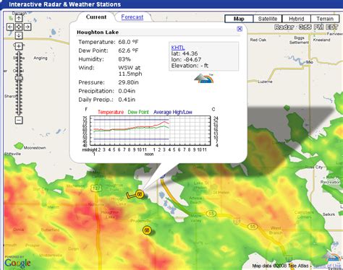Click the rainbow logo in info bubble
This screenshot has height=270, width=343.
click(x=204, y=78)
